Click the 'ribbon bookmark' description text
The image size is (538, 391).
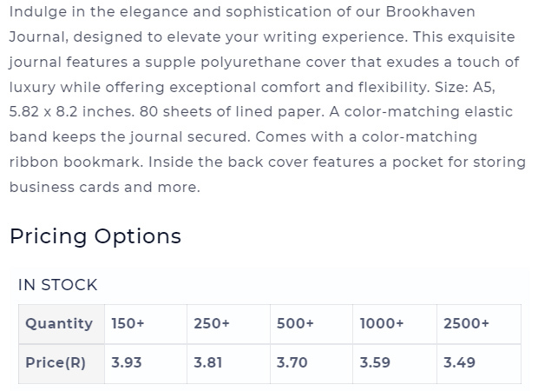pyautogui.click(x=75, y=162)
